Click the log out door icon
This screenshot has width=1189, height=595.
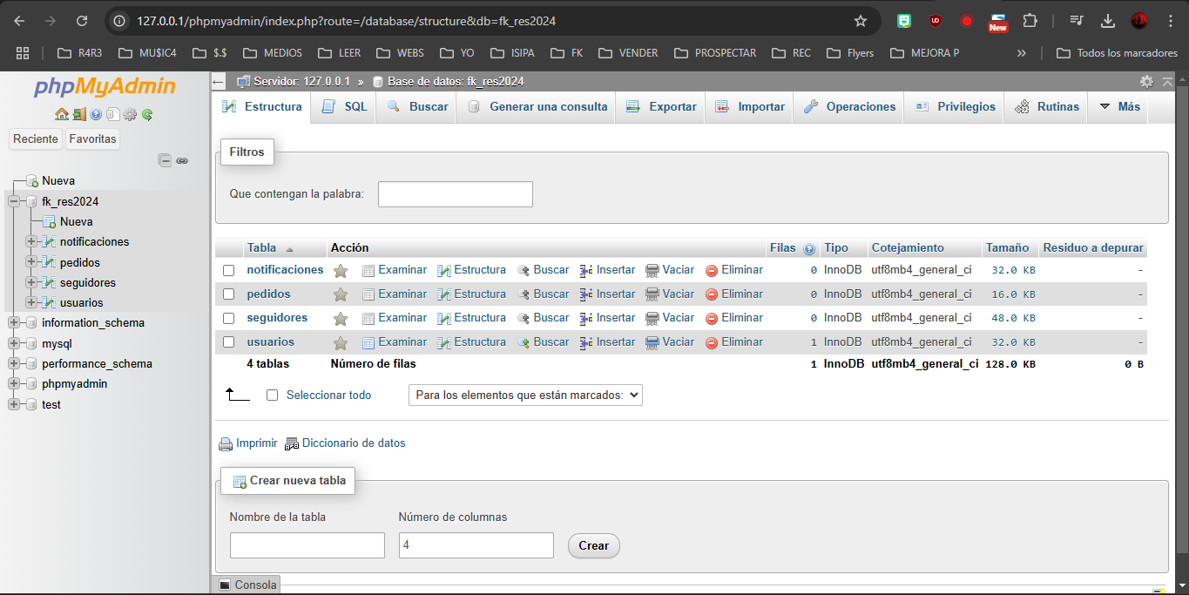coord(78,114)
